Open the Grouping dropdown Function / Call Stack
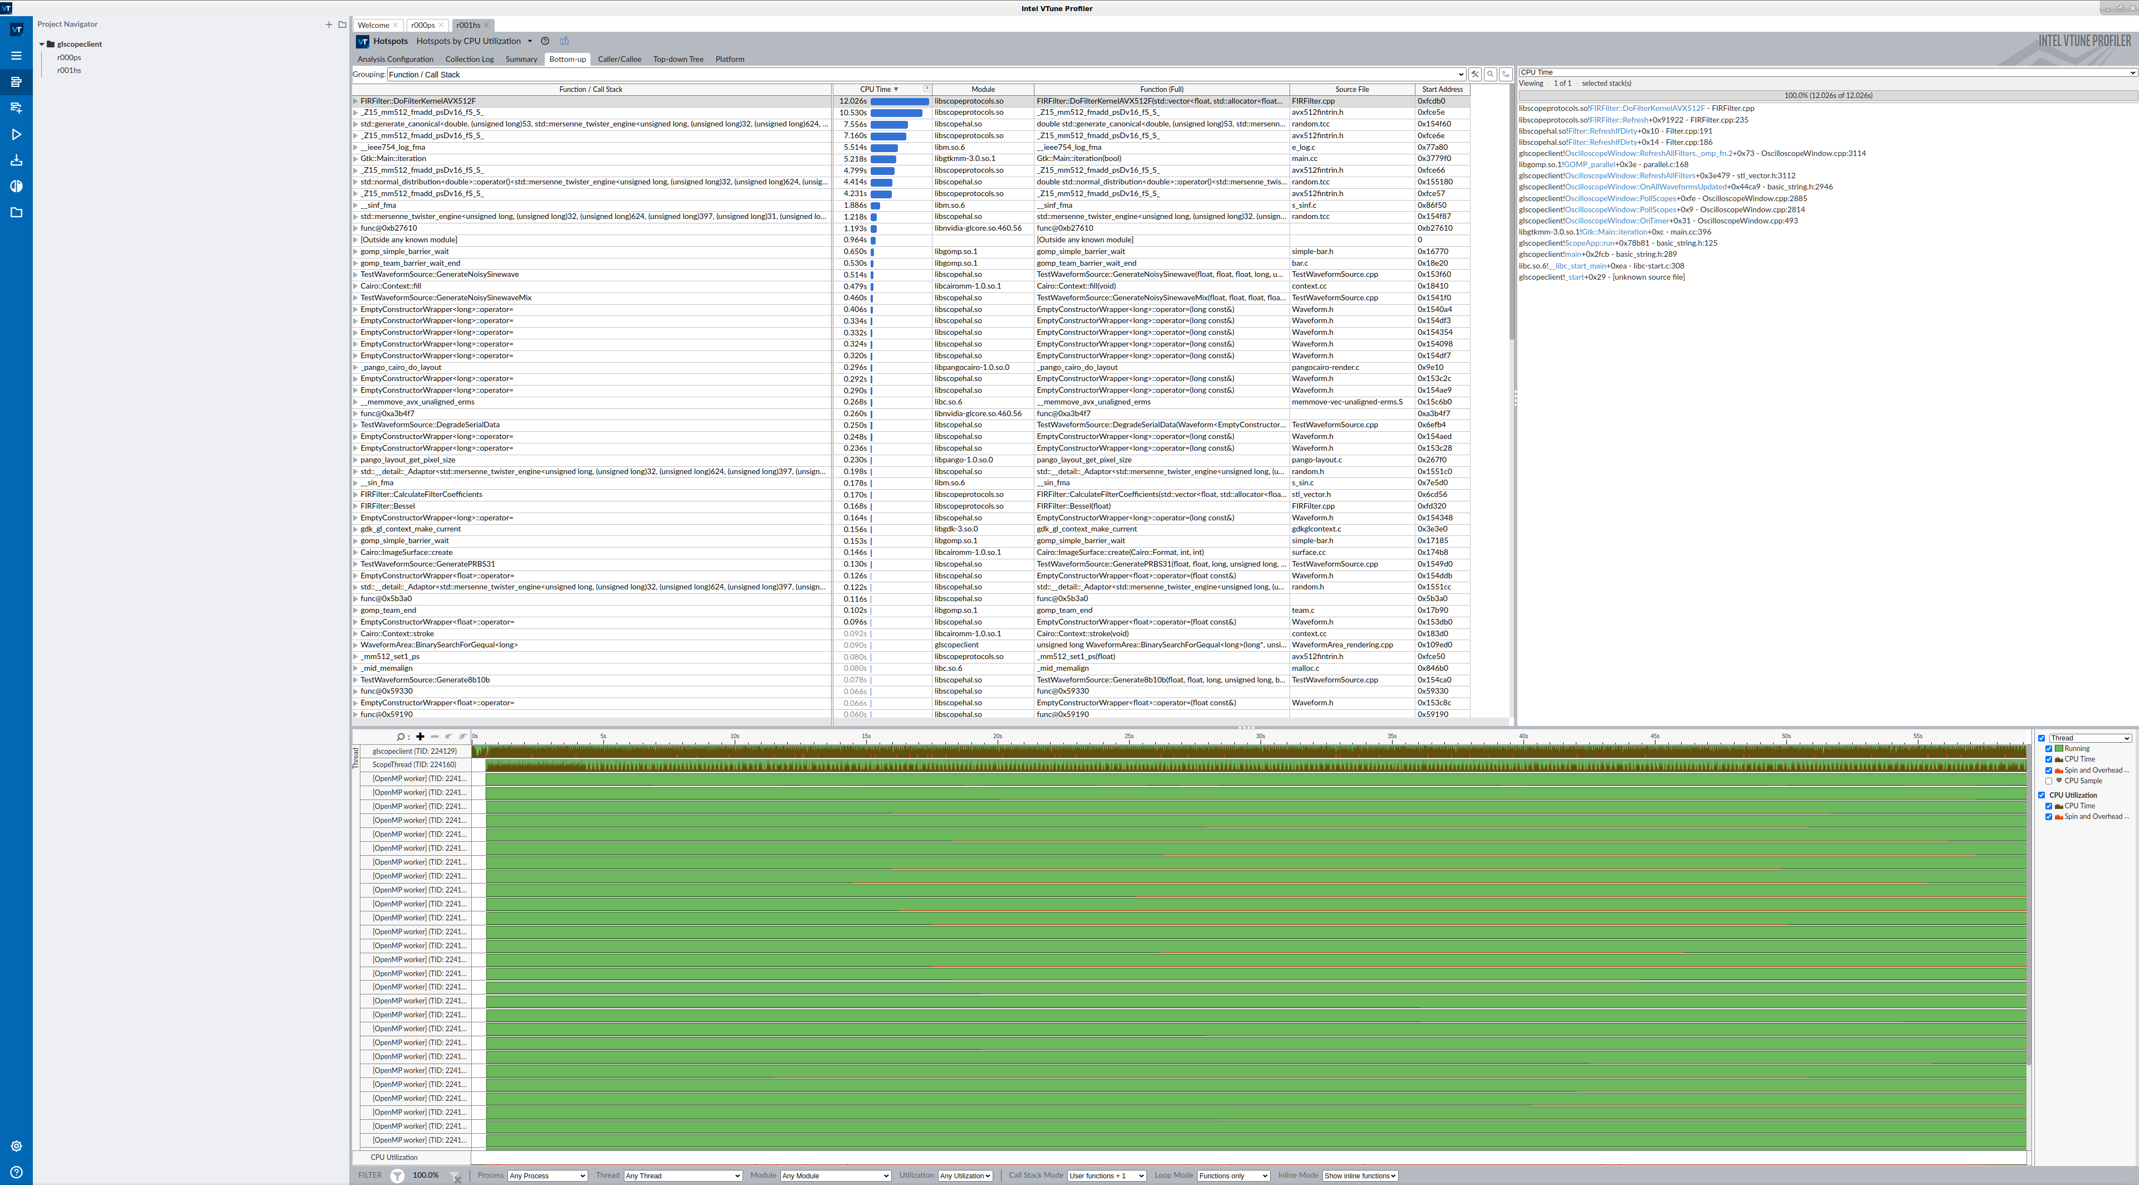The height and width of the screenshot is (1185, 2139). 926,75
